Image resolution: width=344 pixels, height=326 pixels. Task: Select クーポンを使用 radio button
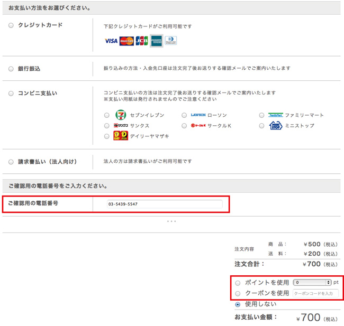click(238, 293)
